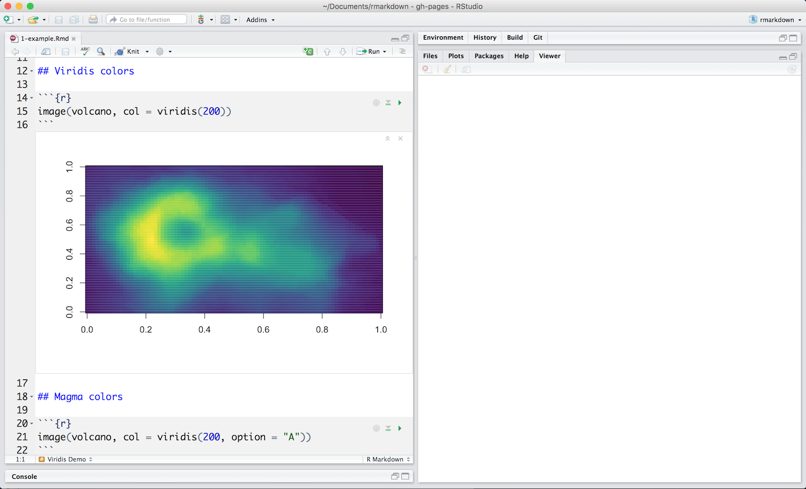The image size is (806, 489).
Task: Open Find/Replace with the magnifier icon
Action: (101, 51)
